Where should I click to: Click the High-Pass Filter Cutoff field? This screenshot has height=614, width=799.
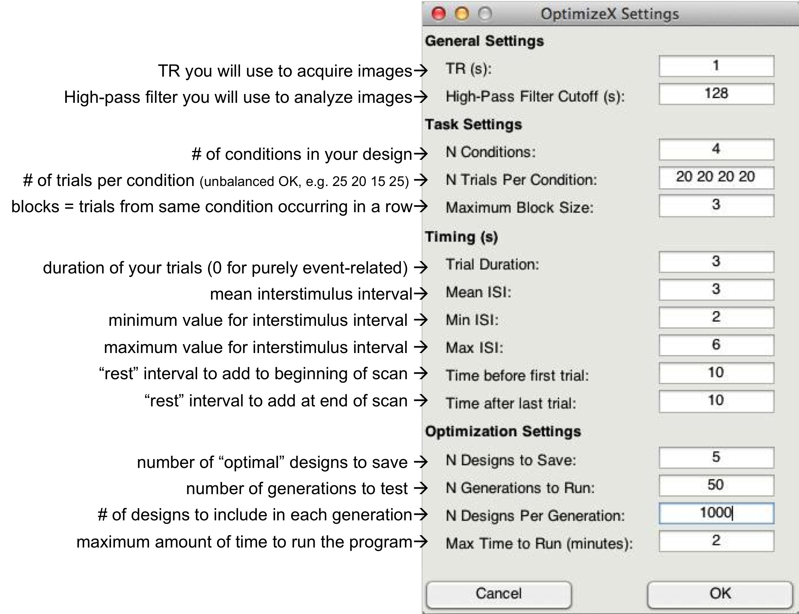coord(716,94)
